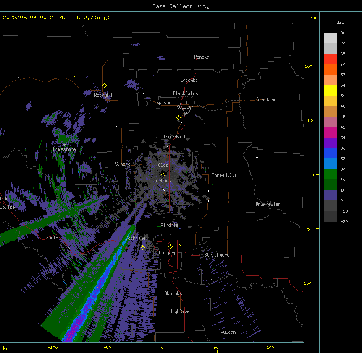362x353 pixels.
Task: Click the tan 45-48 dBZ legend swatch
Action: pos(330,111)
